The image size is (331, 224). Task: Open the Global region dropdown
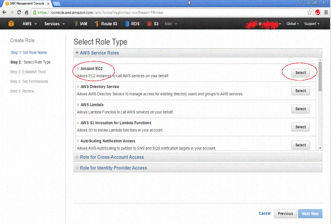coord(292,23)
